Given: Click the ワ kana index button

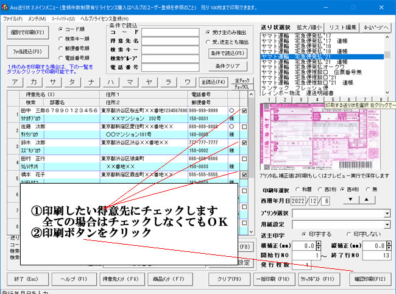Looking at the screenshot, I should coord(186,82).
